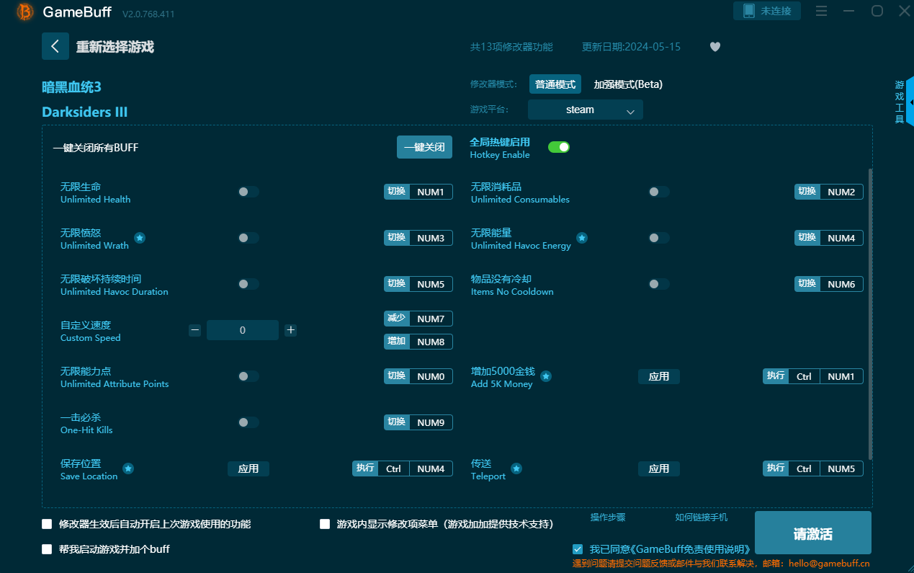
Task: Click Ctrl modifier for Add 5K Money
Action: [804, 376]
